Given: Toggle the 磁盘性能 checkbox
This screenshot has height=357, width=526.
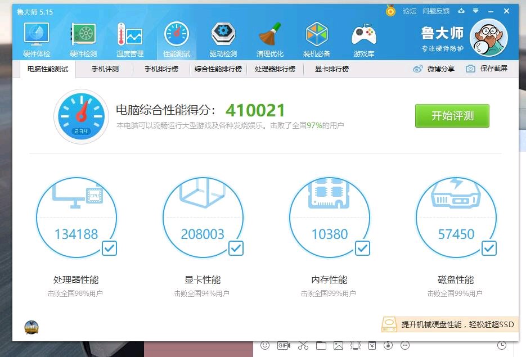Looking at the screenshot, I should [x=489, y=248].
